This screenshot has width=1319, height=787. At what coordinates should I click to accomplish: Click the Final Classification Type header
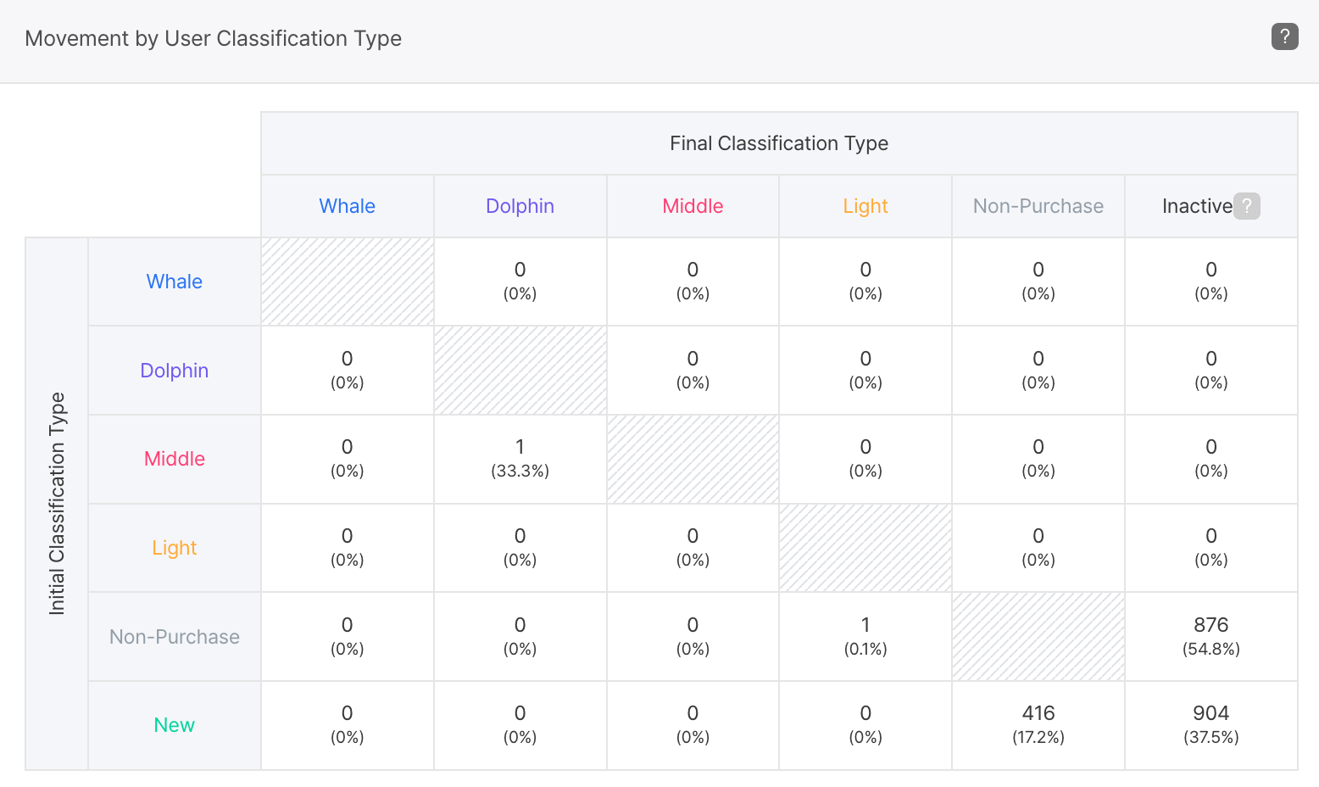(x=778, y=143)
